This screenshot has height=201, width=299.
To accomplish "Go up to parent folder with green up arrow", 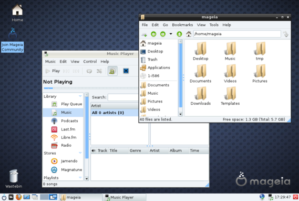I will (x=179, y=34).
